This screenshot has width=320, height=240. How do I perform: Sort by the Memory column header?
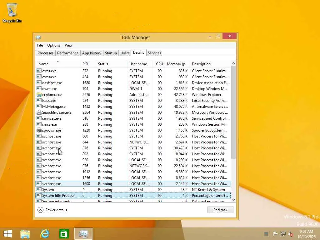[x=177, y=64]
